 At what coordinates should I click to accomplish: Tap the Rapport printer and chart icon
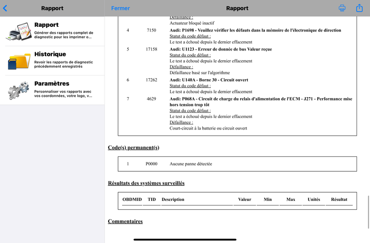click(18, 31)
